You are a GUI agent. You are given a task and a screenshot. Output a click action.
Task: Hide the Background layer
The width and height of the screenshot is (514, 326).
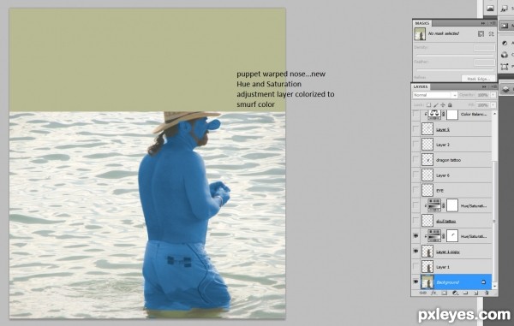415,282
